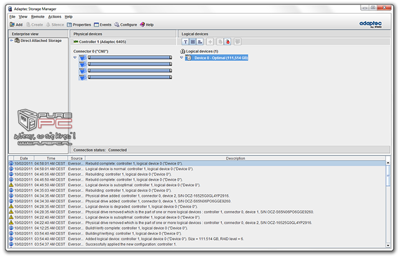Sort events by Date column header
This screenshot has width=398, height=256.
pos(24,158)
